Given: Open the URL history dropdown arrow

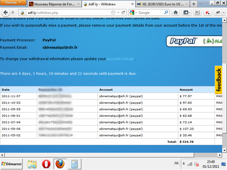Looking at the screenshot, I should (118, 13).
